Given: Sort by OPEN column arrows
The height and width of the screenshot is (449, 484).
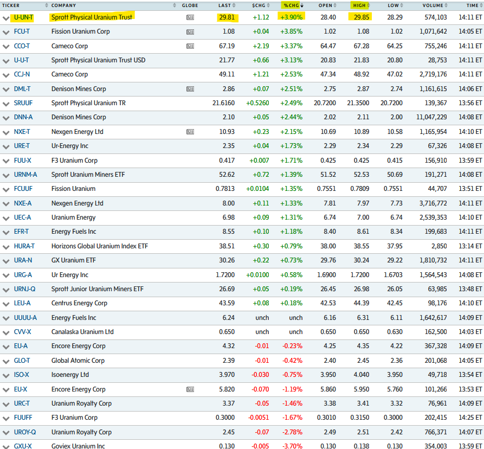Looking at the screenshot, I should pyautogui.click(x=335, y=5).
